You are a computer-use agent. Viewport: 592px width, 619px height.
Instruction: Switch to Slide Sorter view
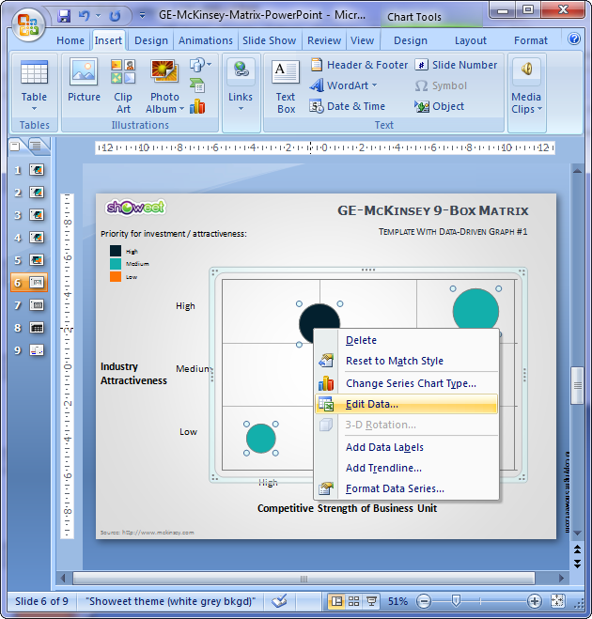[x=354, y=601]
